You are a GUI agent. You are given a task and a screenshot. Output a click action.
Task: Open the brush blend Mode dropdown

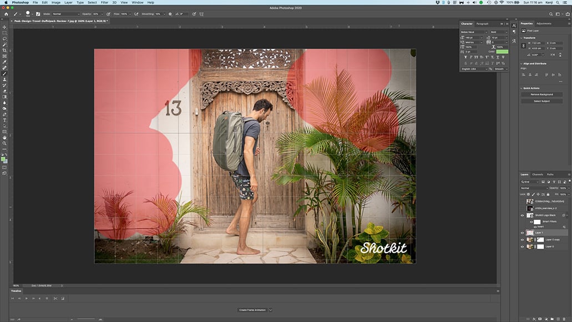pos(65,13)
